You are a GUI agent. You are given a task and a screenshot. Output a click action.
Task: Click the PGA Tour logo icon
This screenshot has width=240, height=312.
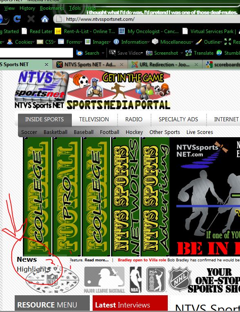coord(156,280)
